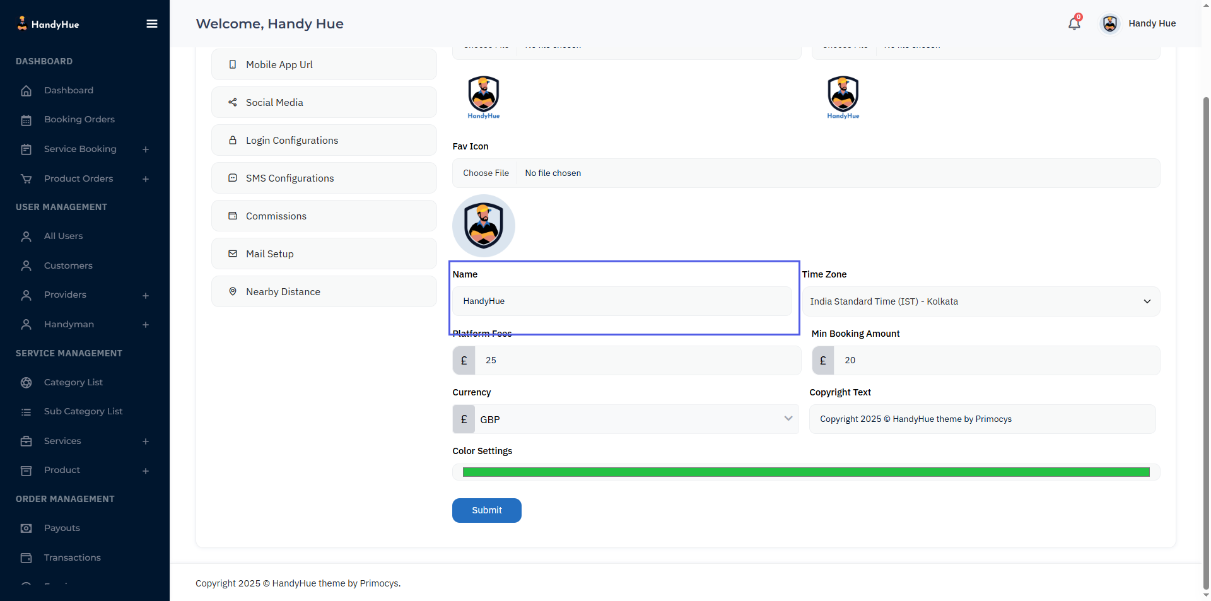
Task: Click the Category List icon
Action: 26,383
